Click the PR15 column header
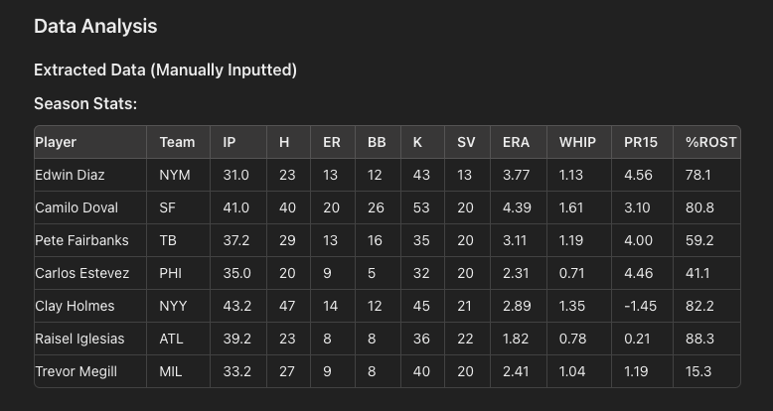773x411 pixels. 641,142
